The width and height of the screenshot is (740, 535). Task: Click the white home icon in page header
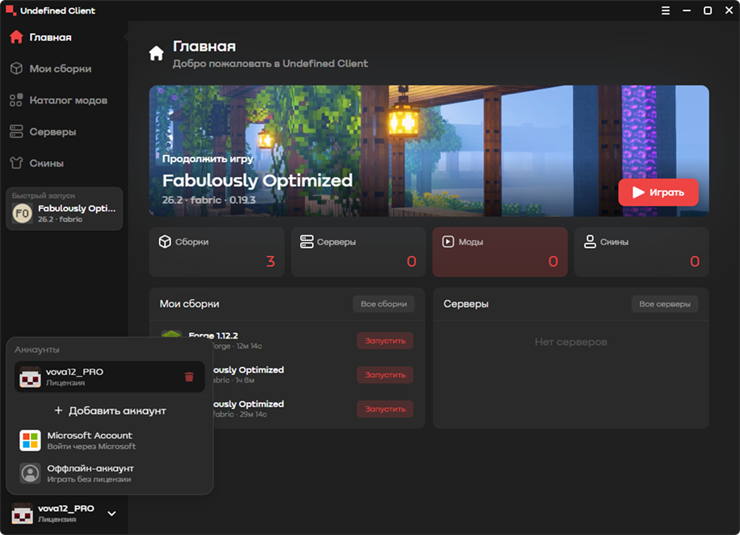[x=156, y=53]
